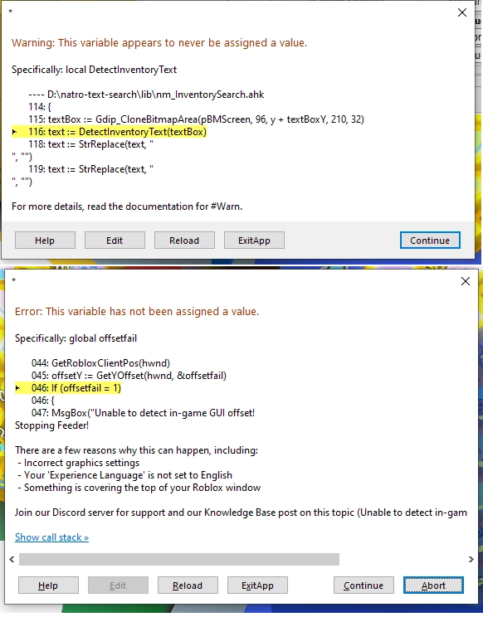
Task: Click line '045: offsetY := GetYOffset'
Action: [129, 376]
